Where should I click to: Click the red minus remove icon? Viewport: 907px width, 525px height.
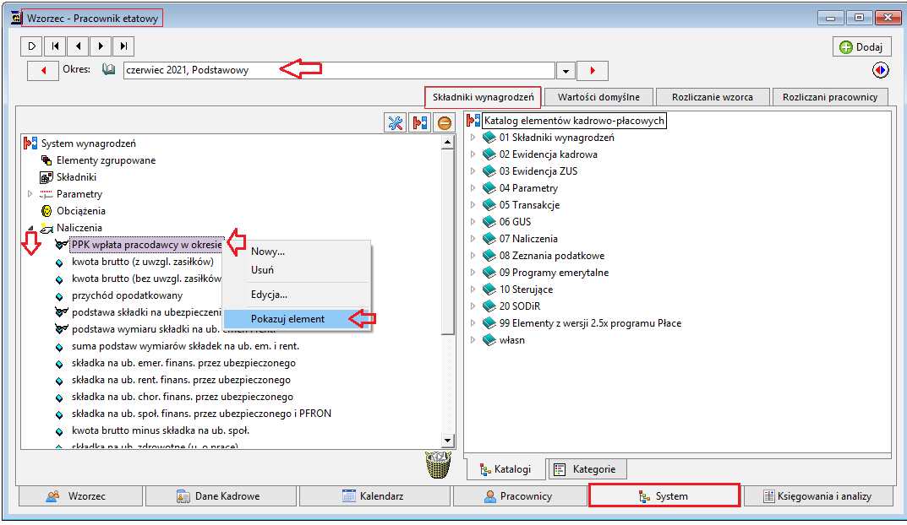pos(445,122)
